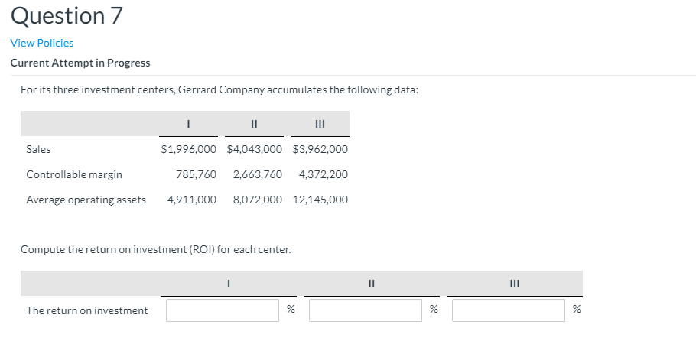
Task: Click the Sales row label
Action: [38, 149]
